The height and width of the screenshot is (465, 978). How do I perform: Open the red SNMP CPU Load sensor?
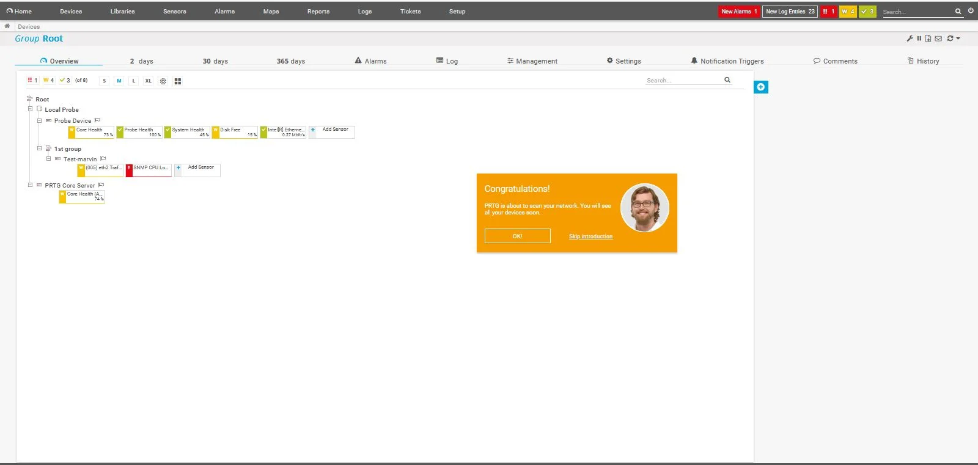tap(149, 170)
